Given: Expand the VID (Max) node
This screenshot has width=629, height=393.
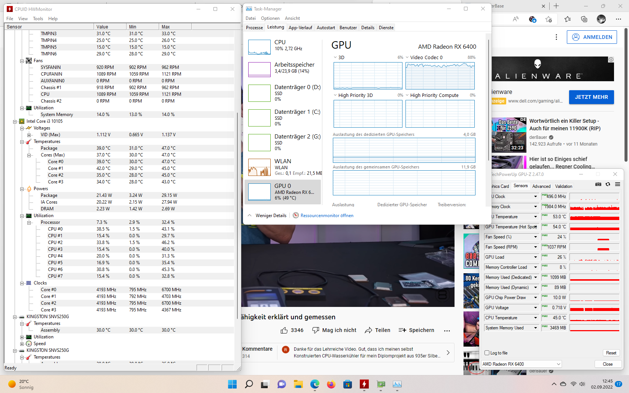Looking at the screenshot, I should (29, 135).
